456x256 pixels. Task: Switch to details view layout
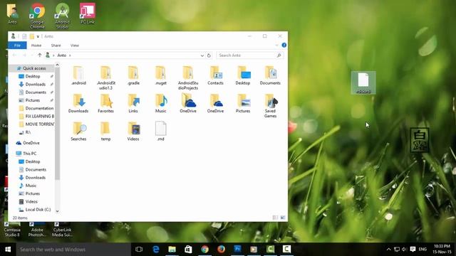(x=275, y=218)
